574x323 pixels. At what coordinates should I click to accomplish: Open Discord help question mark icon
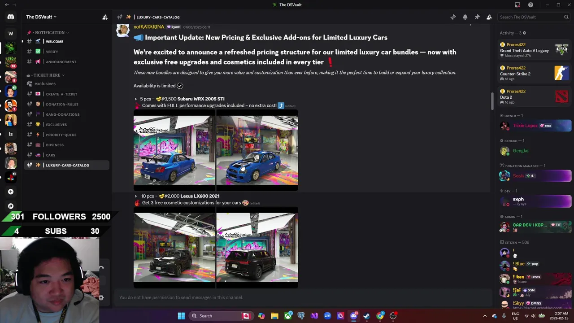(x=531, y=5)
